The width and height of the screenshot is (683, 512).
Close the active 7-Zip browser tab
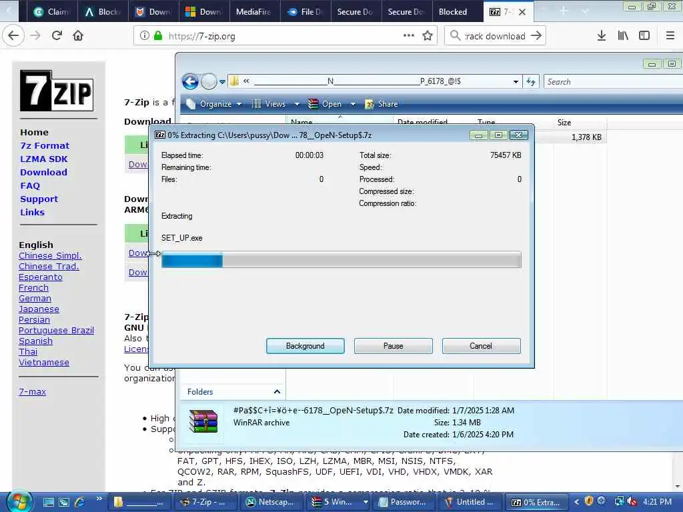point(522,12)
